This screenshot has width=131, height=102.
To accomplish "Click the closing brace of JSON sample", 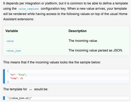I will 8,82.
